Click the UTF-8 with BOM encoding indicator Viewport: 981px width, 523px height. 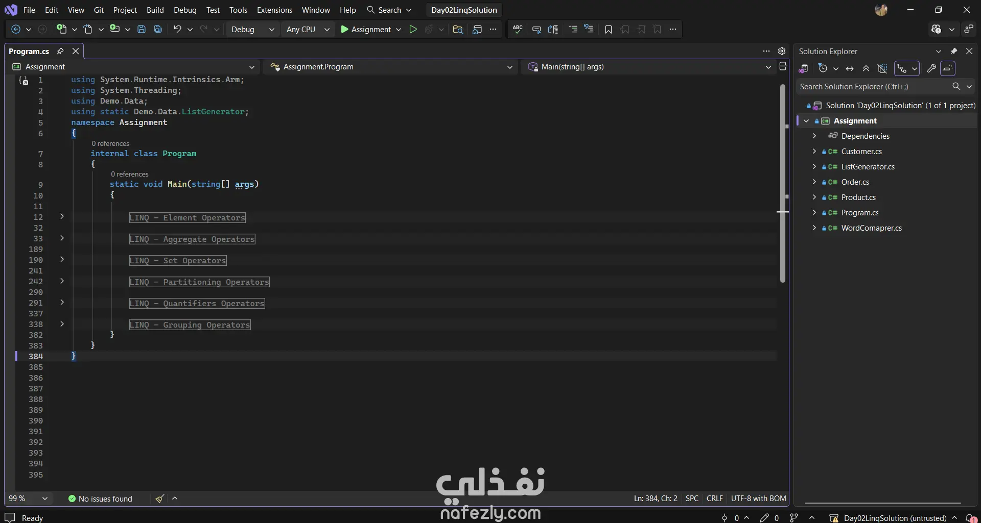tap(758, 499)
